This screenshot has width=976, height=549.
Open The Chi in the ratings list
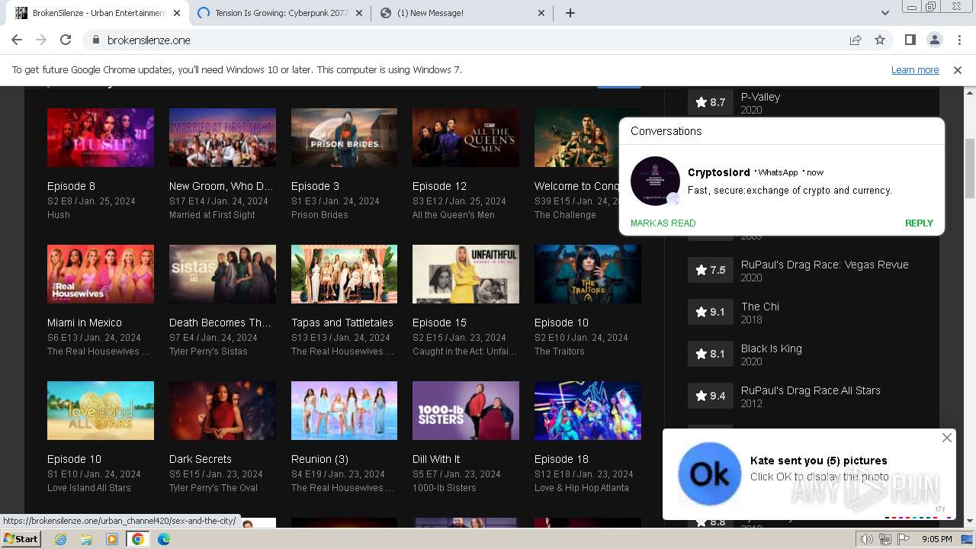click(x=760, y=307)
